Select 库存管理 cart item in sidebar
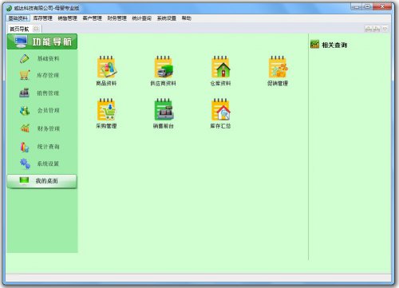This screenshot has height=288, width=399. 40,75
